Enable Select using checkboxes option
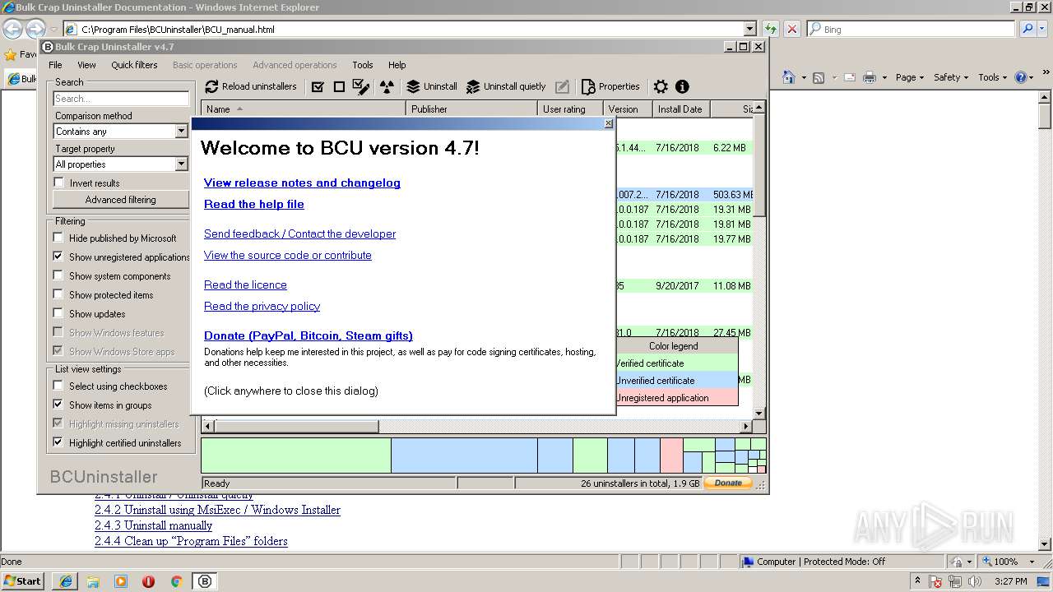Screen dimensions: 1053x592 (58, 386)
